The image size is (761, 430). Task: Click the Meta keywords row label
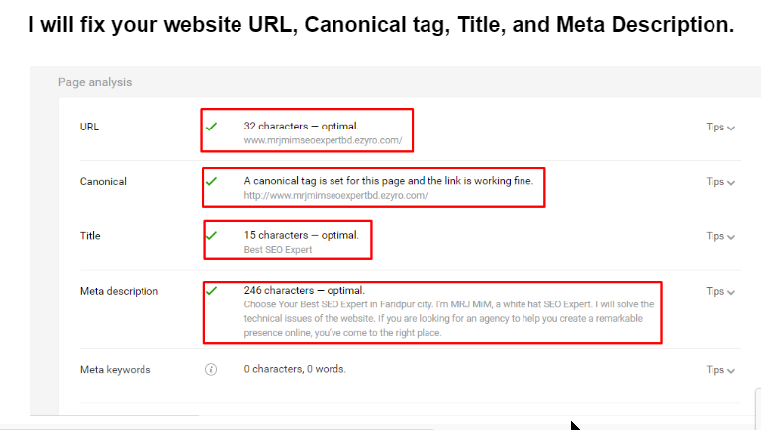(x=115, y=370)
